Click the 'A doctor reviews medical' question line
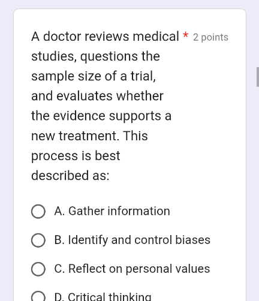 click(x=105, y=37)
